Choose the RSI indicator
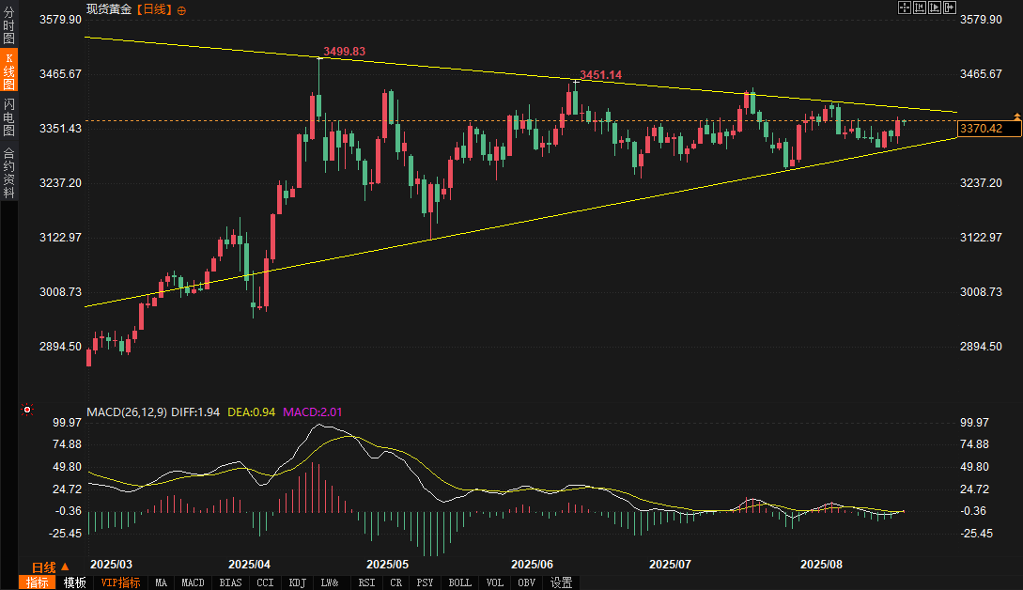Viewport: 1023px width, 590px height. 366,582
